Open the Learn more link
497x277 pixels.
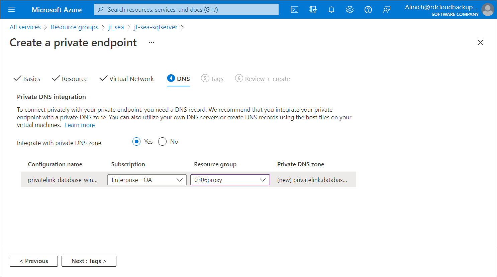80,125
